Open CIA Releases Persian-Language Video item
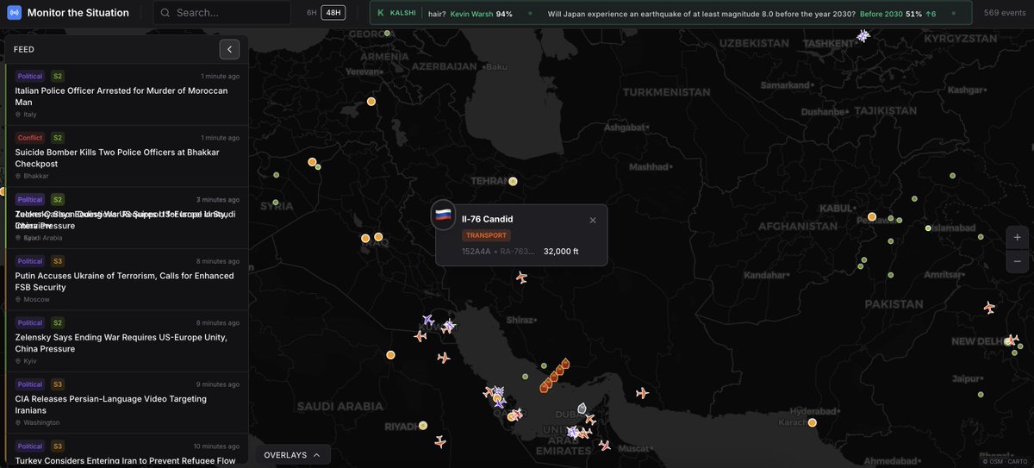 coord(127,403)
